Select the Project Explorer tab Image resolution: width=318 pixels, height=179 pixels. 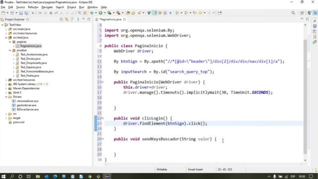coord(14,19)
